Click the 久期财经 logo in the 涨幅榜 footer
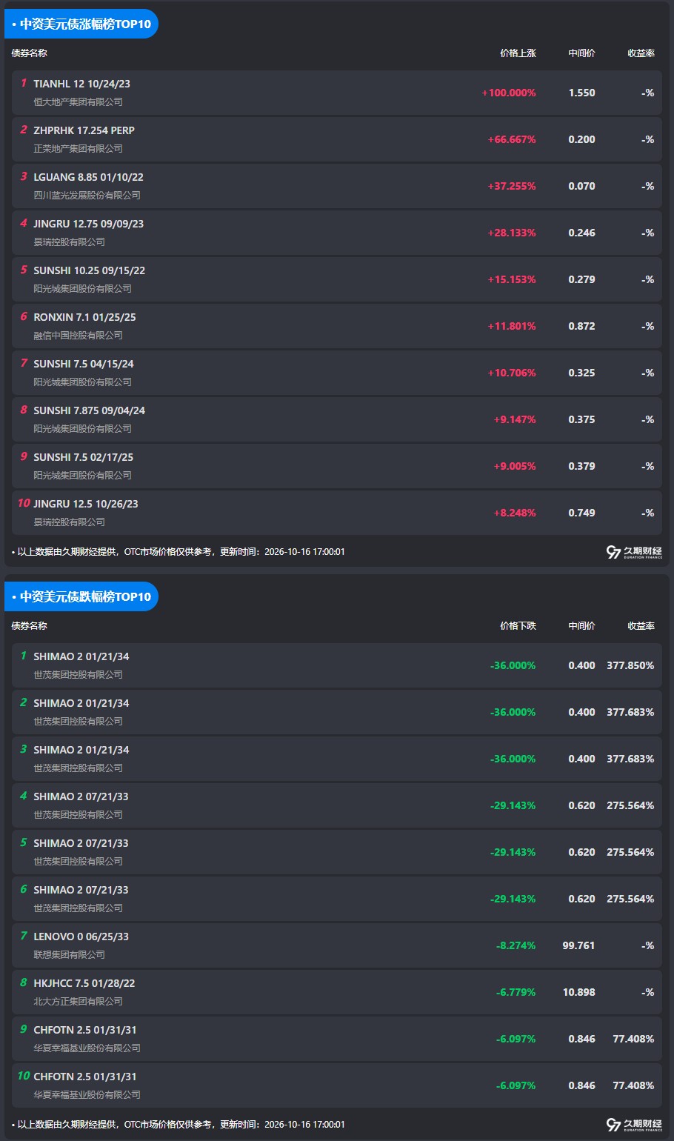674x1141 pixels. point(634,552)
